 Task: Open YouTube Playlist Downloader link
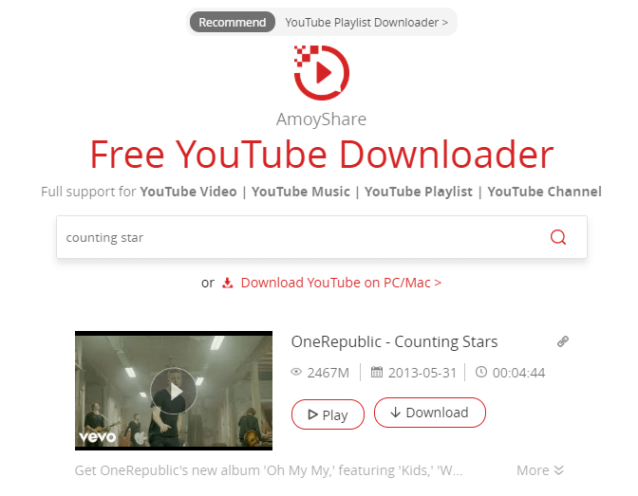tap(366, 23)
